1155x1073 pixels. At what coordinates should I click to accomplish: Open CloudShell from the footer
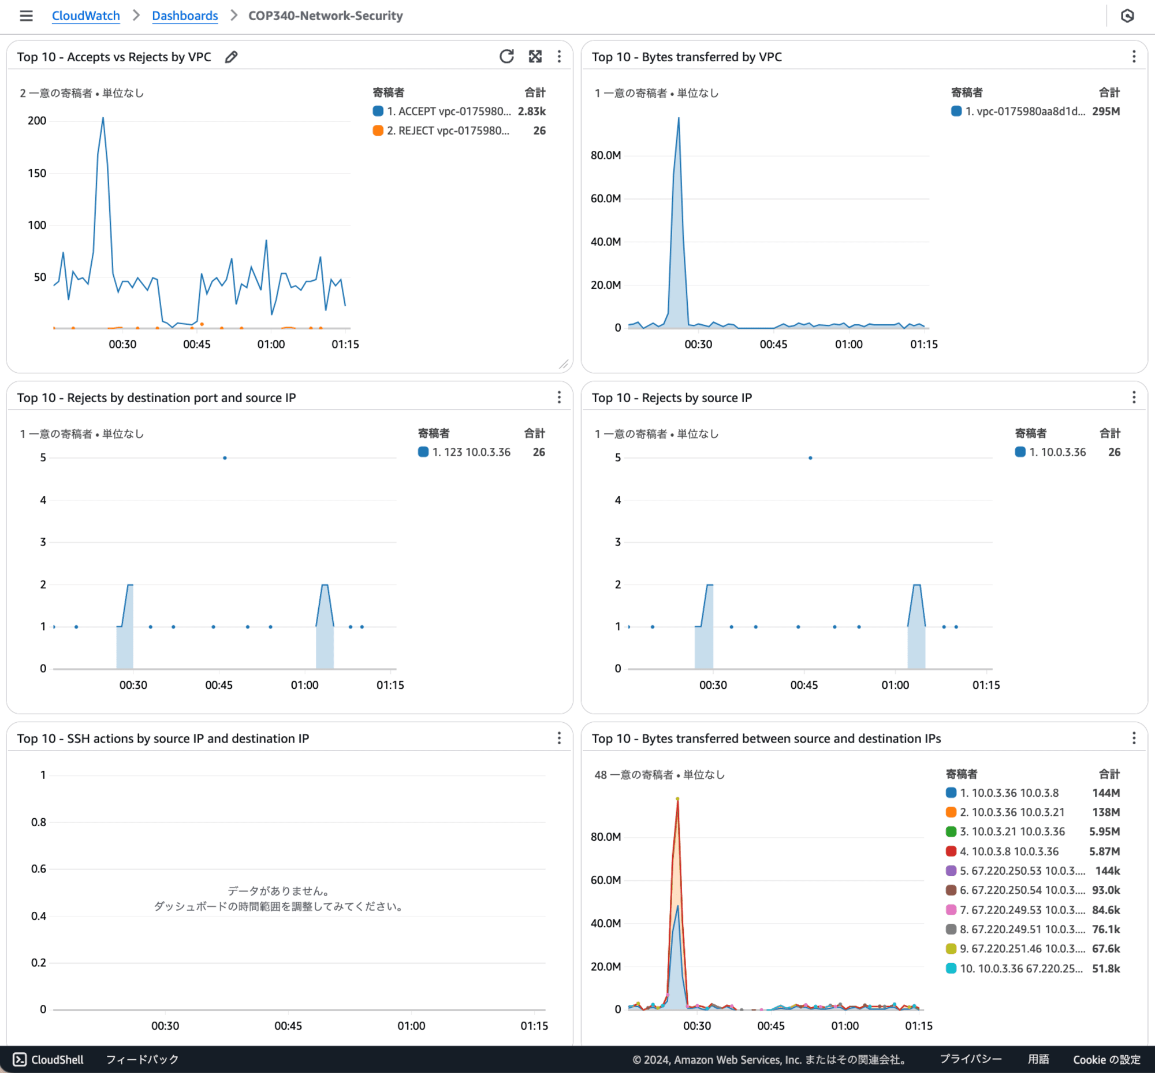tap(49, 1060)
